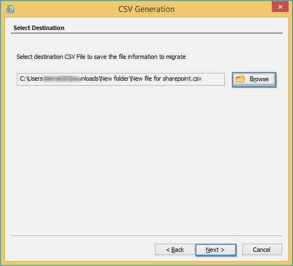Click the separator line above wizard buttons
This screenshot has width=293, height=266.
point(146,236)
